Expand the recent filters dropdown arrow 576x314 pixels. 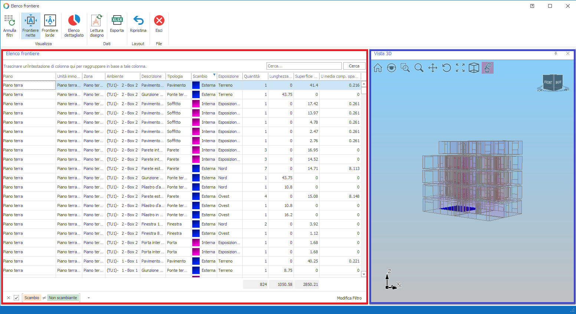pos(89,298)
